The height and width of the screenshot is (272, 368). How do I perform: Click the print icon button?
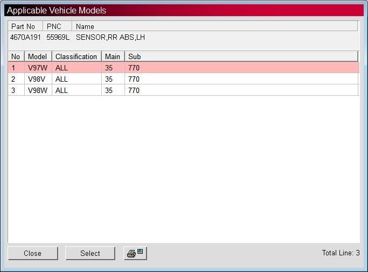point(135,253)
